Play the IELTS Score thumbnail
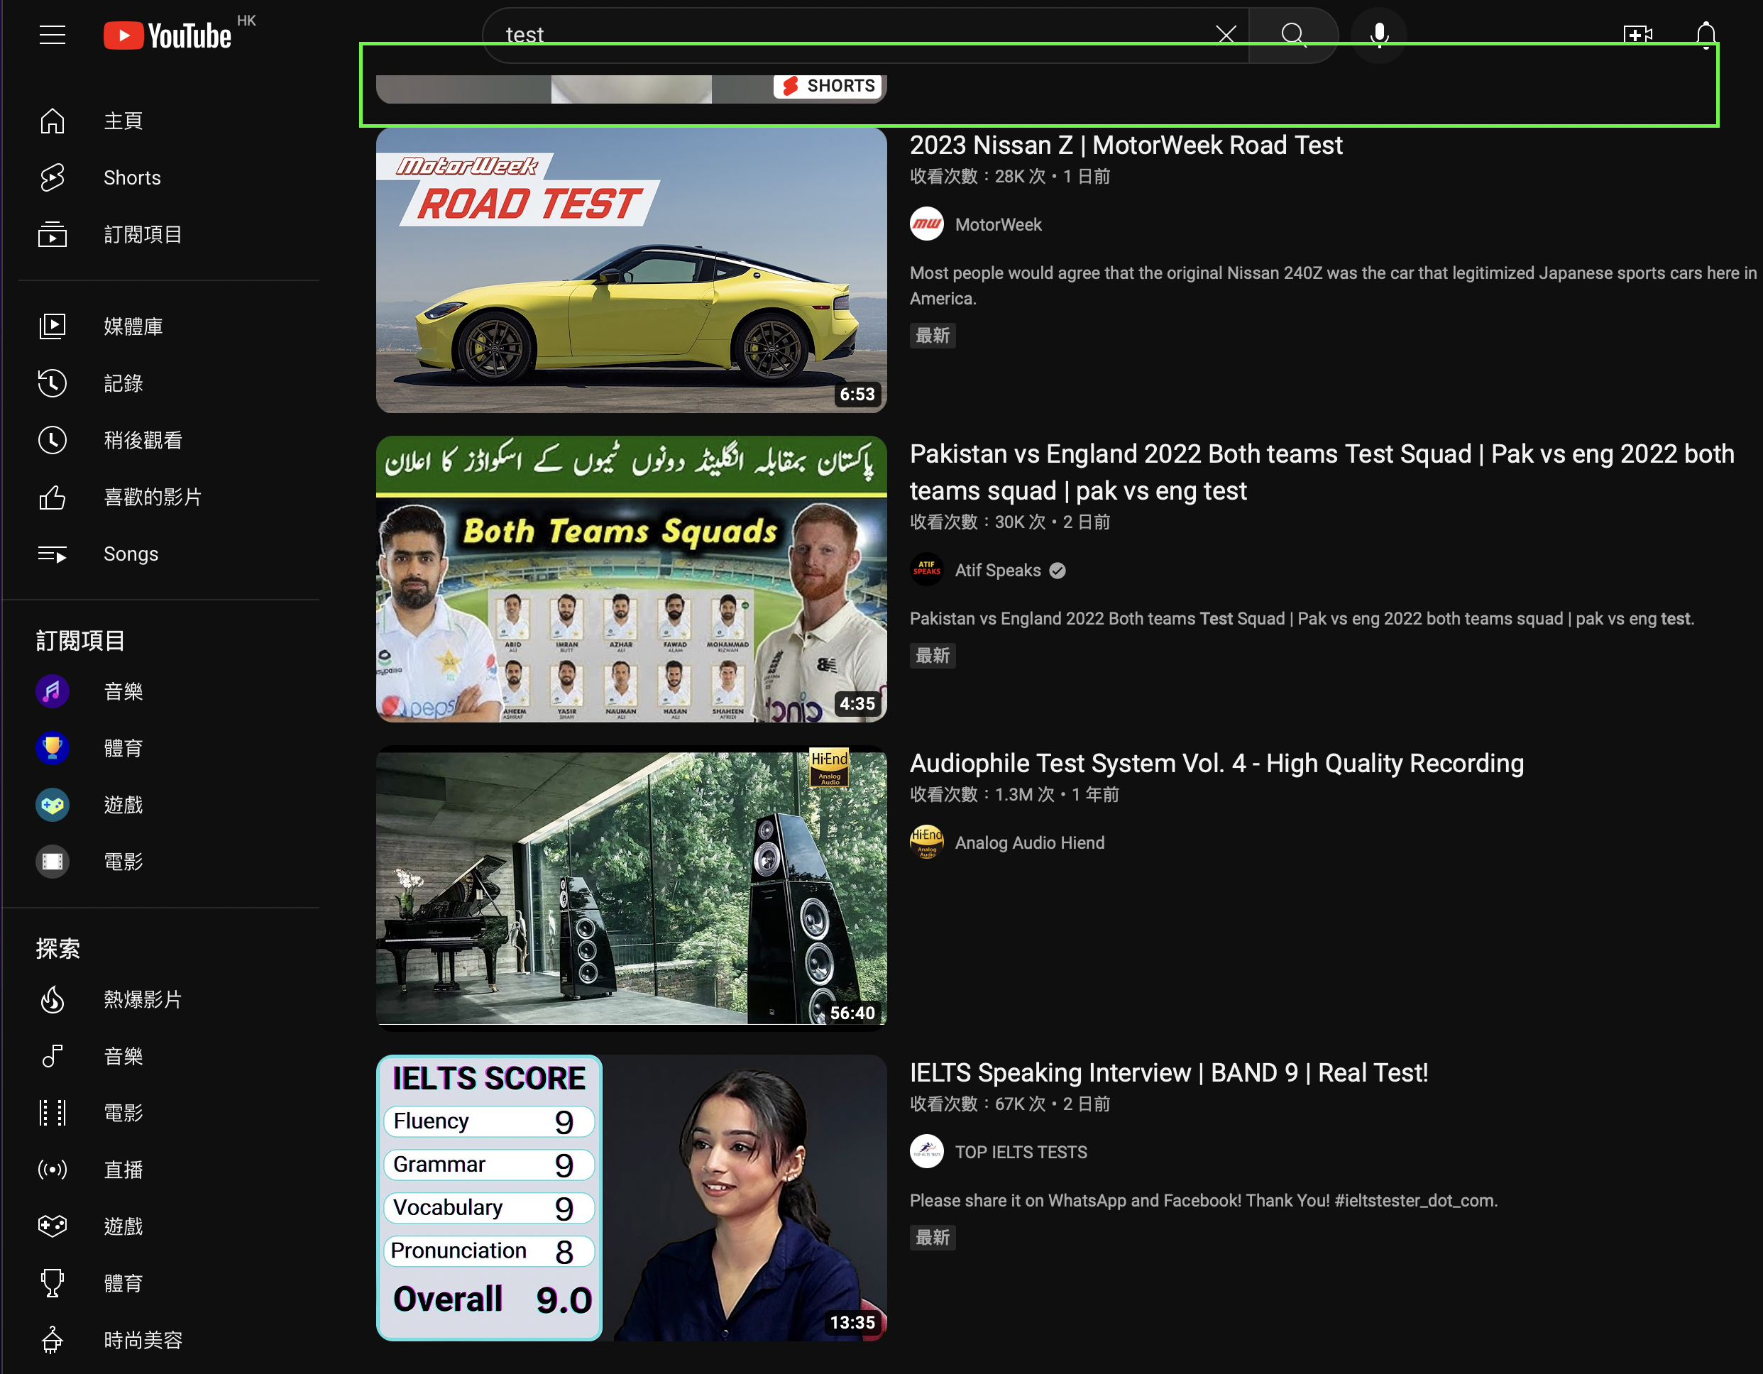Image resolution: width=1763 pixels, height=1374 pixels. tap(631, 1197)
